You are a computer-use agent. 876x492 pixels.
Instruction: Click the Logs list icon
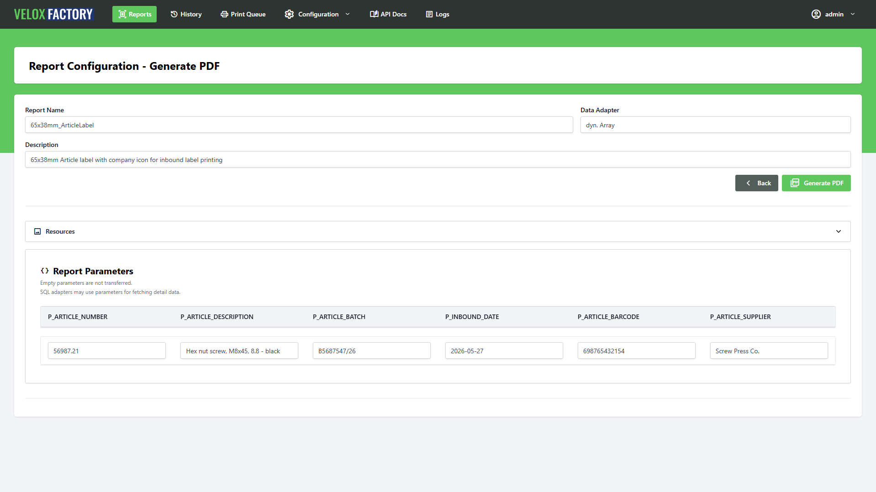[x=429, y=14]
